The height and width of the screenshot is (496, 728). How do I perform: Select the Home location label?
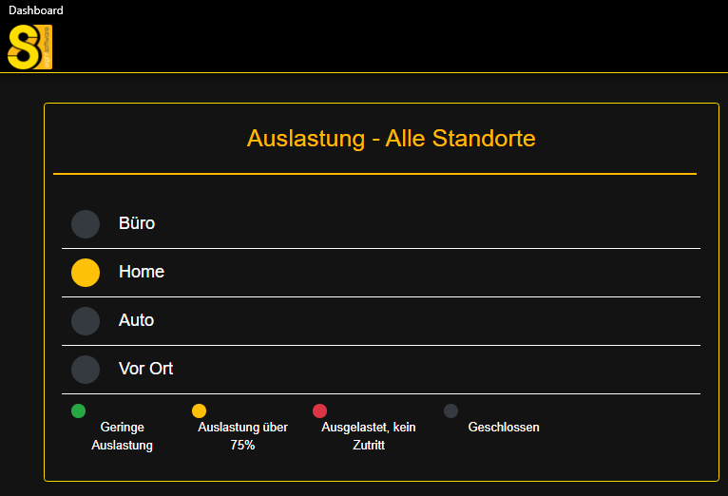pyautogui.click(x=142, y=272)
